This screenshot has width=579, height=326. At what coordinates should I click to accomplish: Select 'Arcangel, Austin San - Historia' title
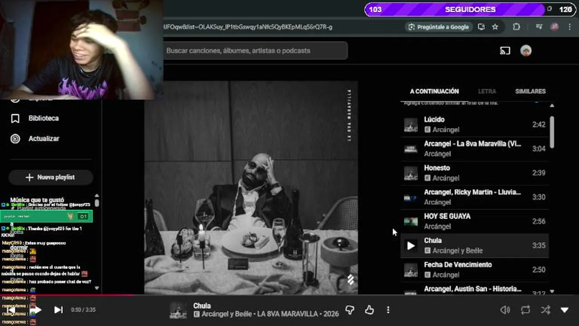tap(473, 289)
